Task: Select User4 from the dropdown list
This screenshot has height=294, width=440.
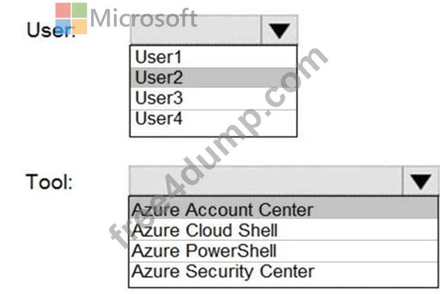Action: click(213, 119)
